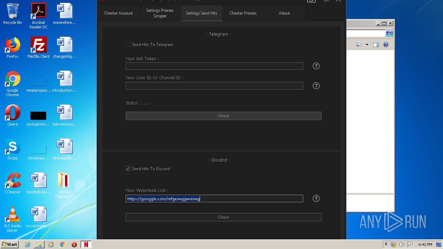This screenshot has height=249, width=443.
Task: Click the Instagram icon in title bar
Action: (311, 1)
